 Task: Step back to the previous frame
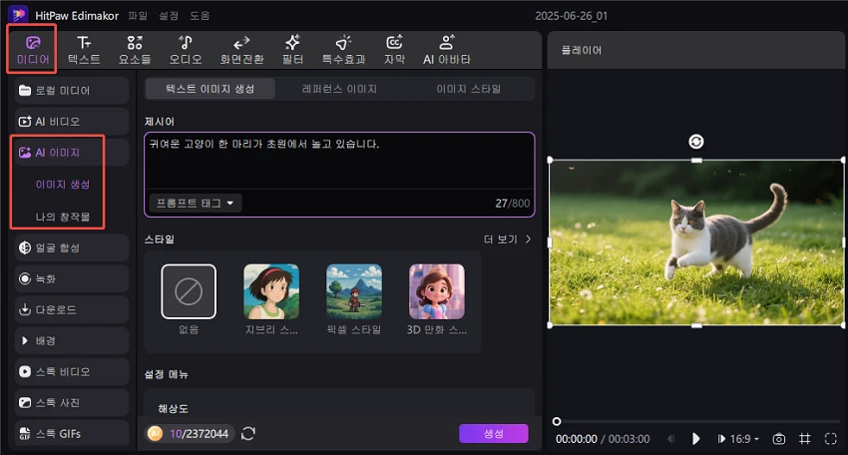670,439
